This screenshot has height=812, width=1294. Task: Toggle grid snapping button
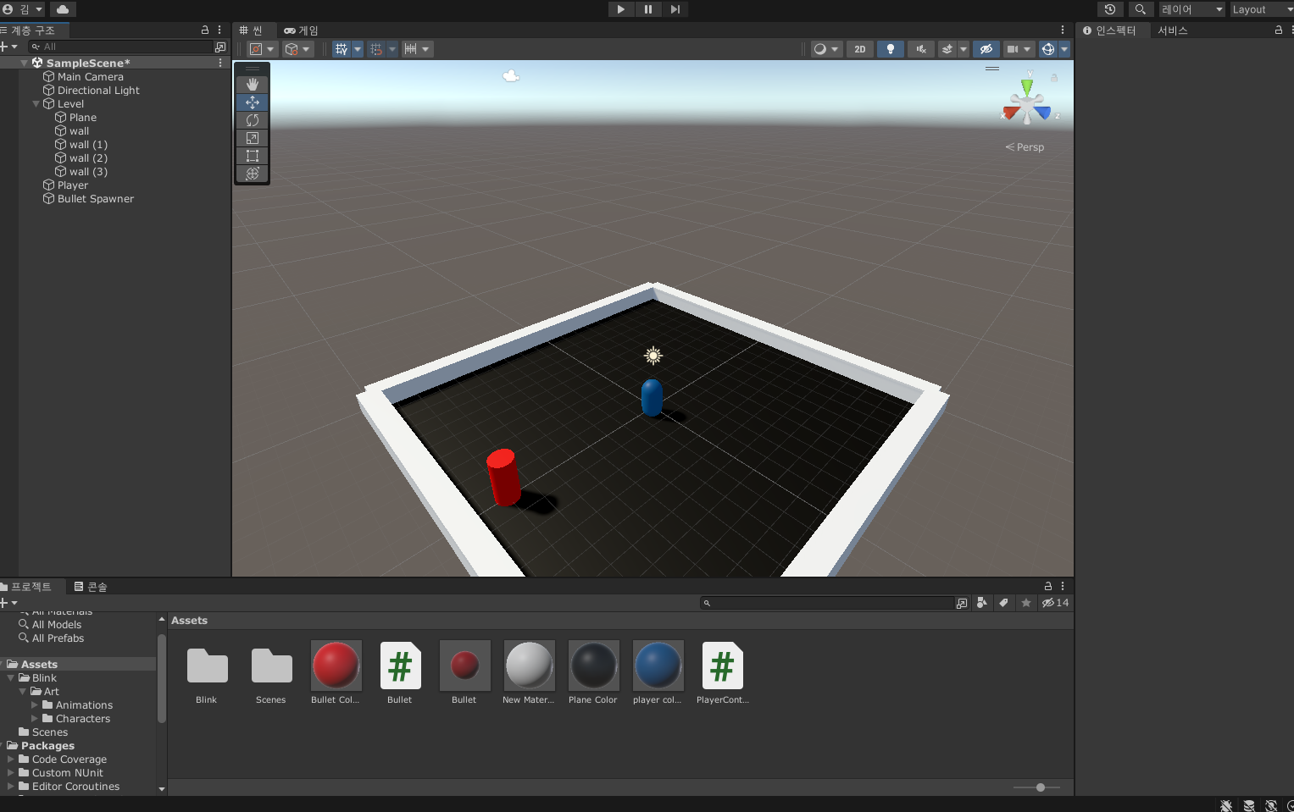point(376,49)
